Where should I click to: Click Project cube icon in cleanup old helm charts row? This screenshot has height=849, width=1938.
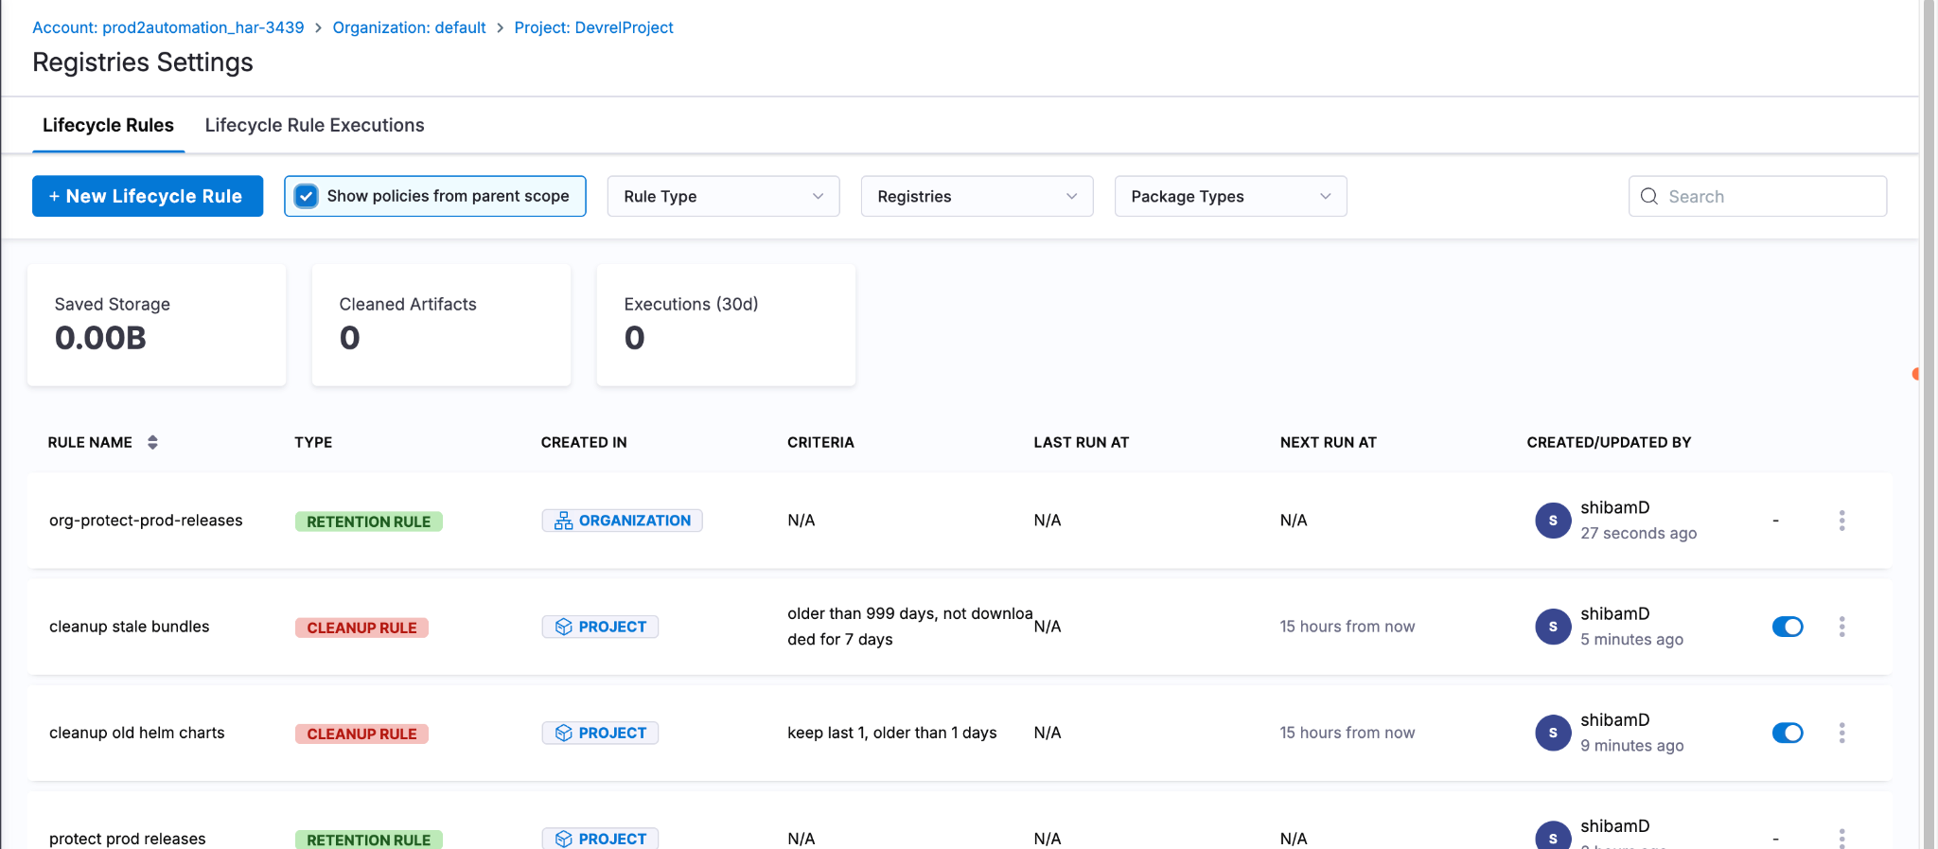tap(564, 733)
